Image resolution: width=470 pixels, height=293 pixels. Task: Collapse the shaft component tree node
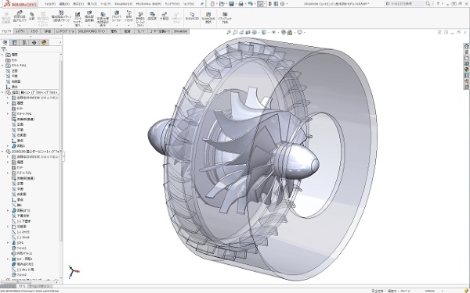tap(2, 92)
